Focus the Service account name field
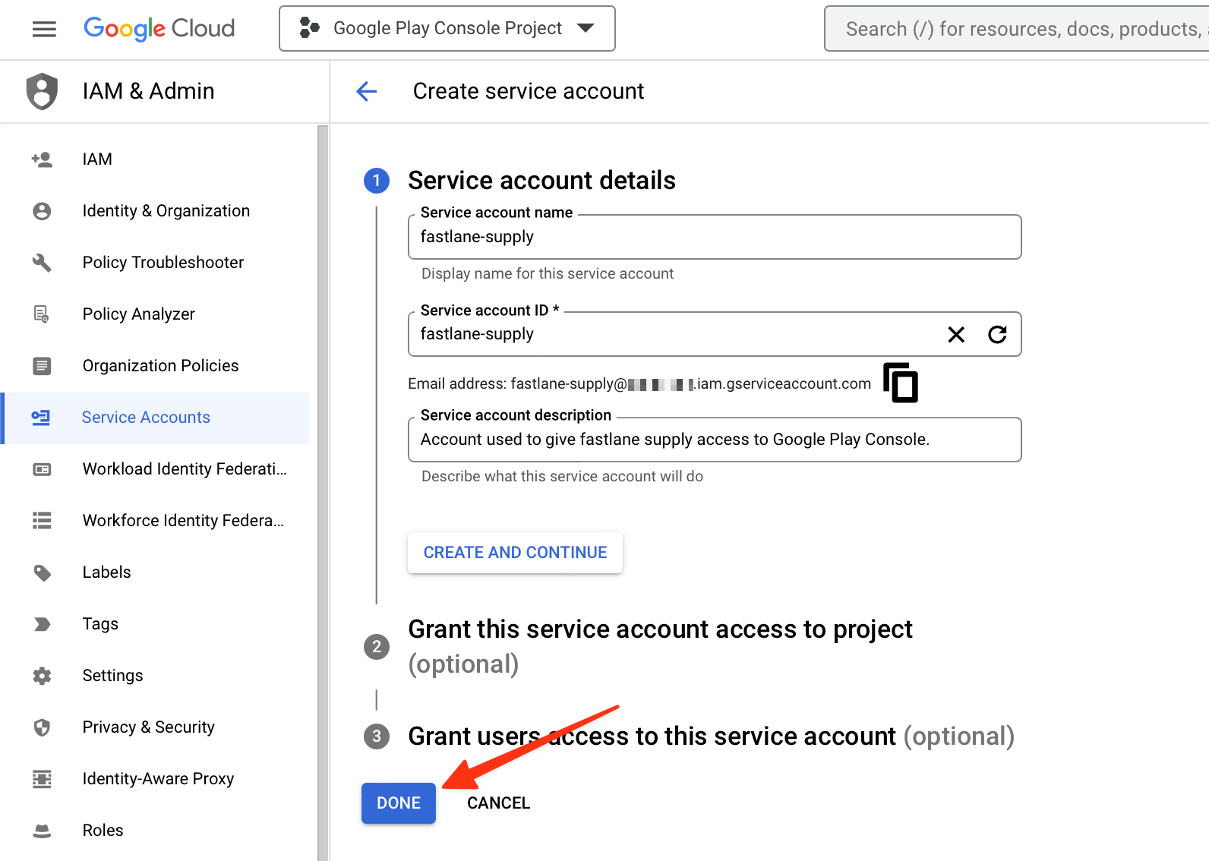Screen dimensions: 1209x861 pyautogui.click(x=714, y=238)
